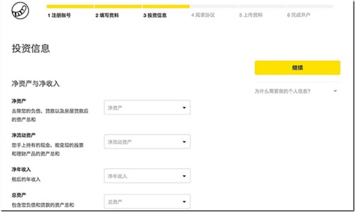Viewport: 355px width, 212px height.
Task: Select the current step 3 投资信息
Action: point(155,15)
